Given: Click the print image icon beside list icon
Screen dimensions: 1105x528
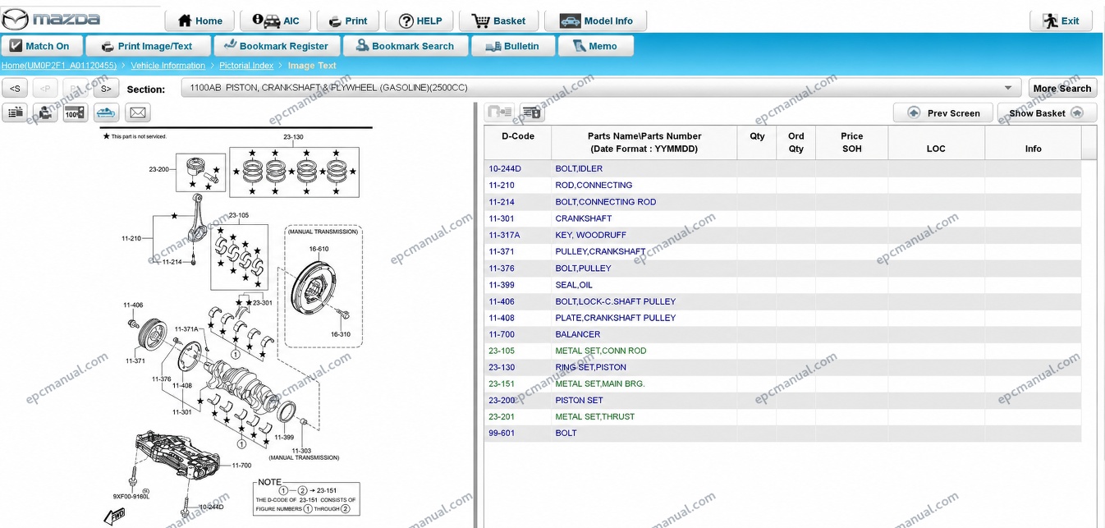Looking at the screenshot, I should (45, 112).
